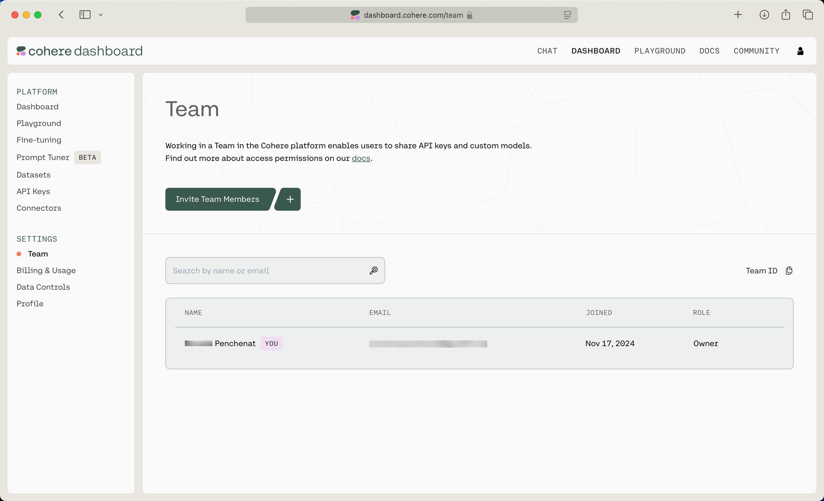
Task: Click the Team ID label
Action: click(x=761, y=271)
